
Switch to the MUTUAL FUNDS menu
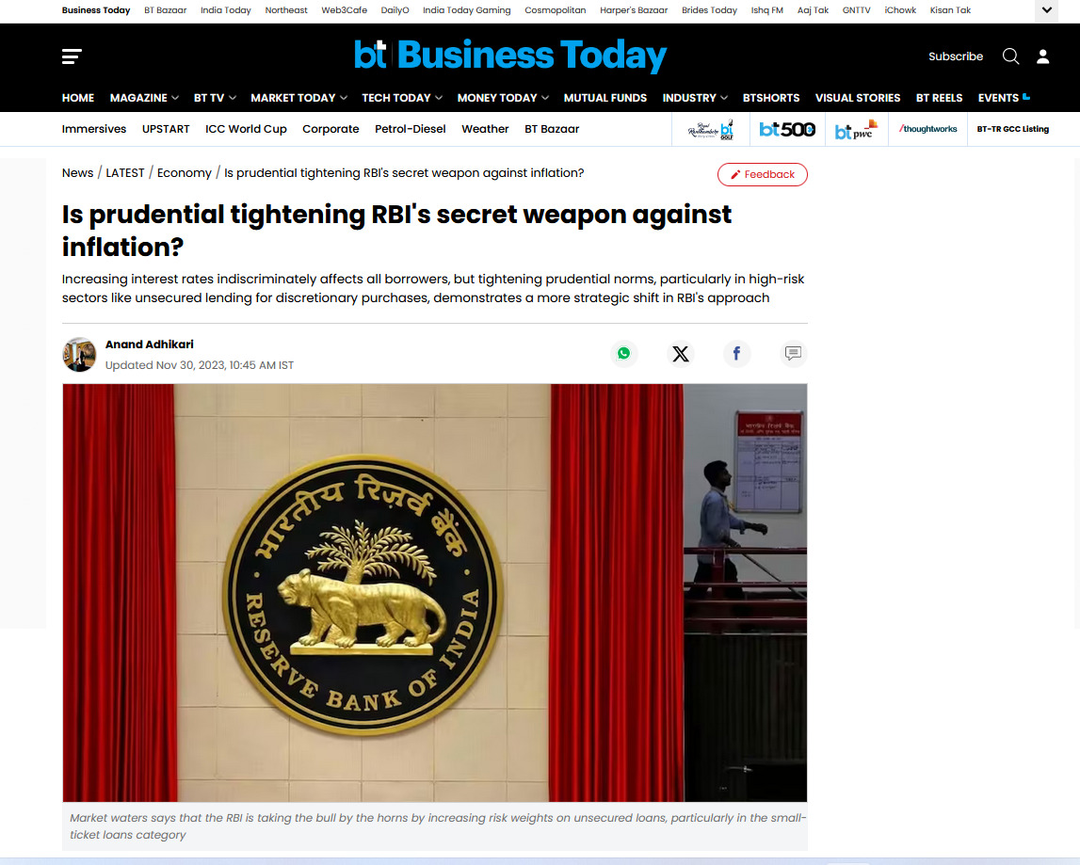tap(605, 97)
